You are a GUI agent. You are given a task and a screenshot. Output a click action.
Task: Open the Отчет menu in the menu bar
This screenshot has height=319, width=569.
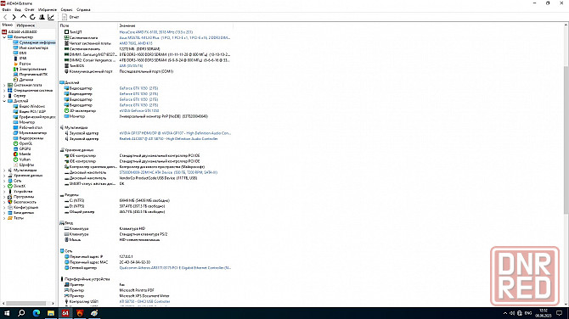pyautogui.click(x=30, y=10)
